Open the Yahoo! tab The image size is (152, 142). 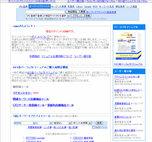79,7
